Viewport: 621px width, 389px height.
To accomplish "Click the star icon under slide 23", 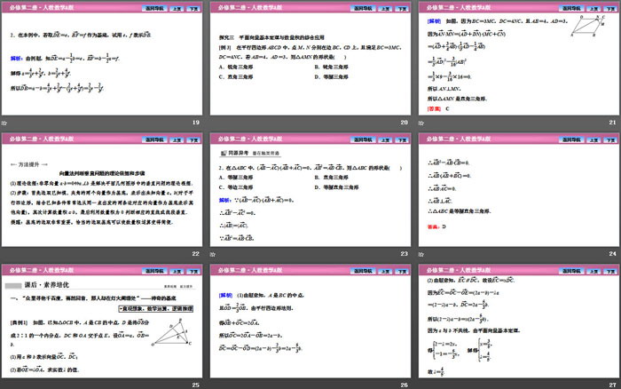I will pos(214,253).
